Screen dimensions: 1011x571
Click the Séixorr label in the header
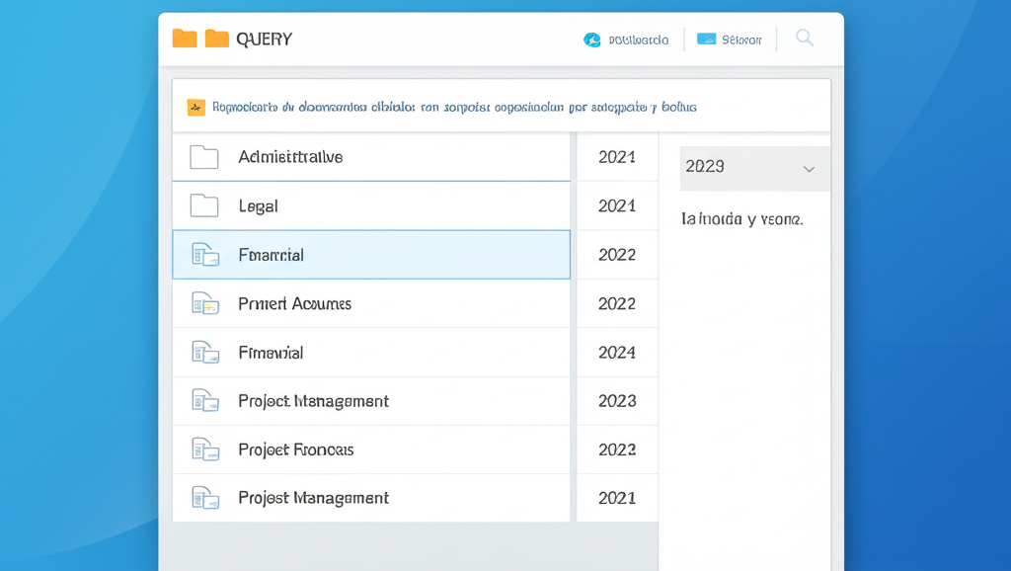[x=741, y=41]
